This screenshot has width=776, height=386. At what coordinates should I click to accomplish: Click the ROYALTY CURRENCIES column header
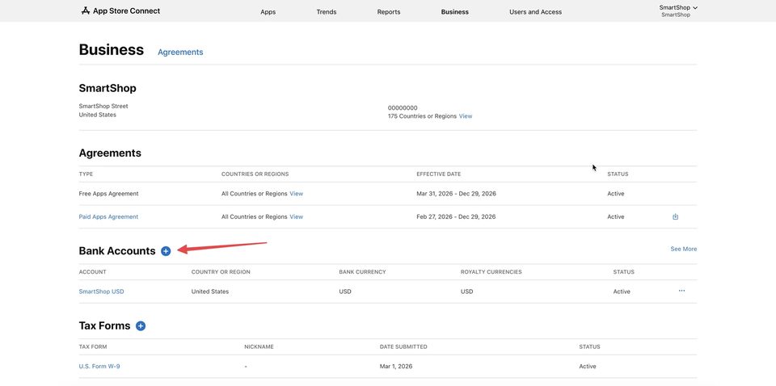(491, 272)
